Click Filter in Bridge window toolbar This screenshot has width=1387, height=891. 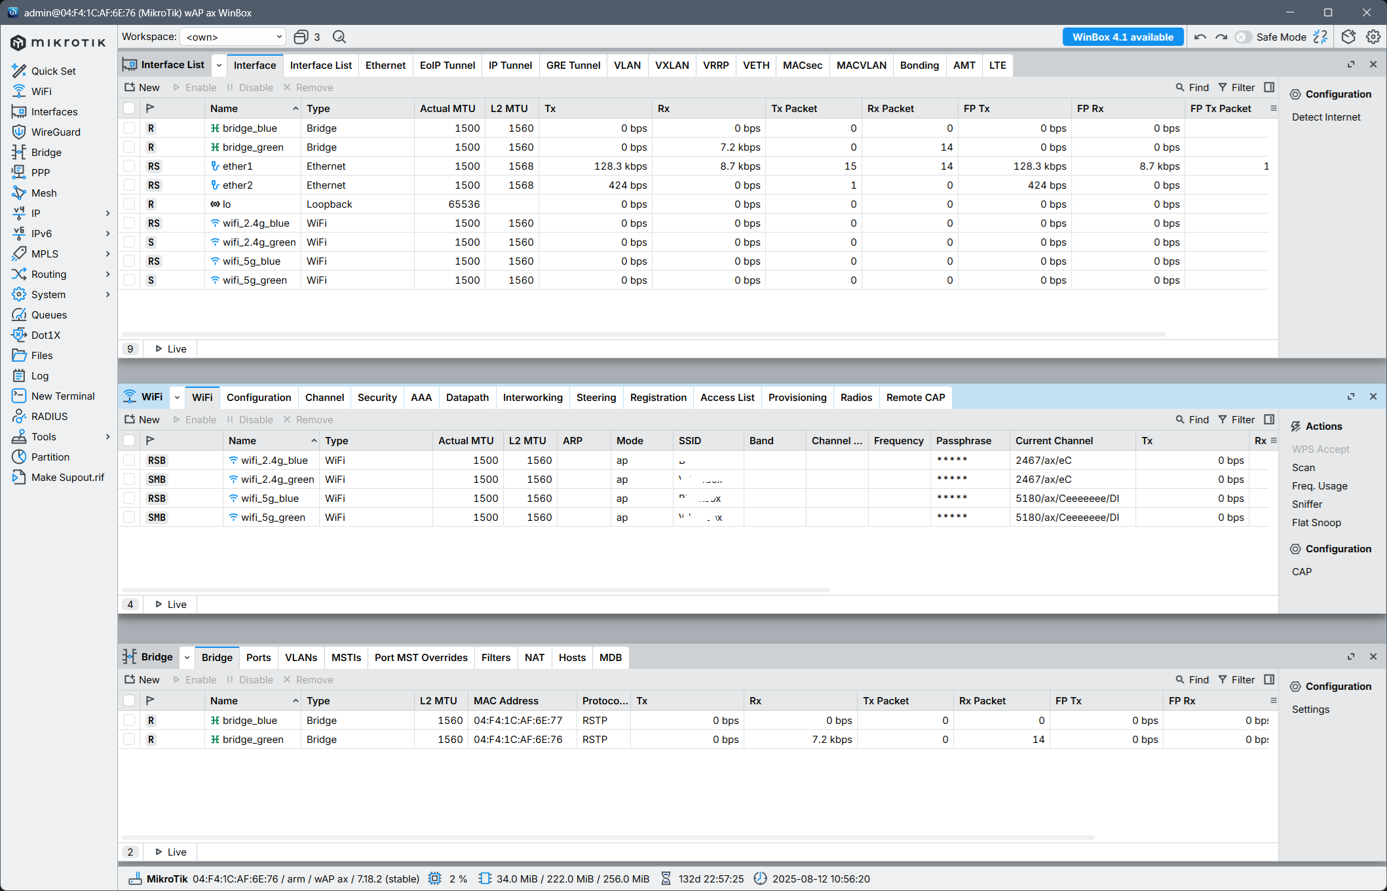1236,679
